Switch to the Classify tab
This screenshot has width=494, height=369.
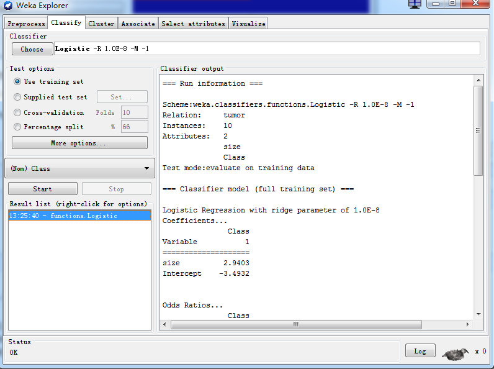[x=66, y=23]
